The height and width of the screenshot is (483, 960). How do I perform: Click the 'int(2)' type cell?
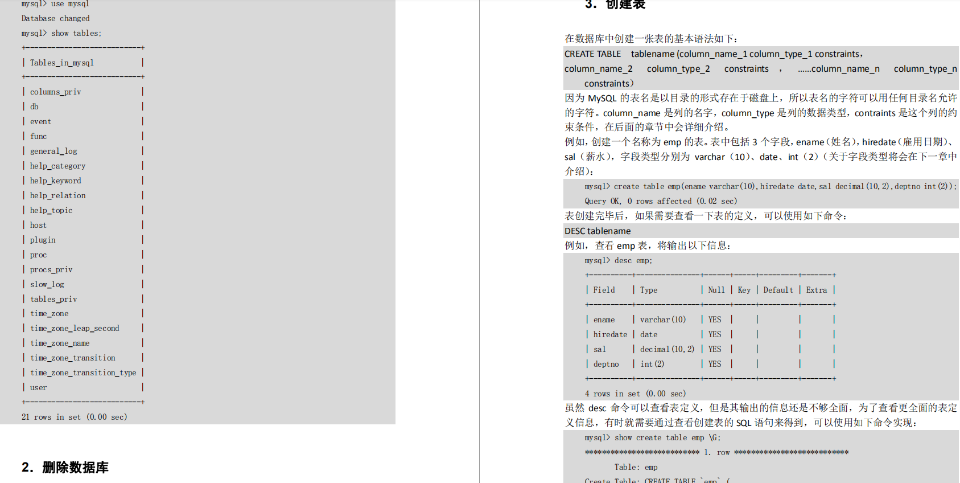[x=652, y=364]
